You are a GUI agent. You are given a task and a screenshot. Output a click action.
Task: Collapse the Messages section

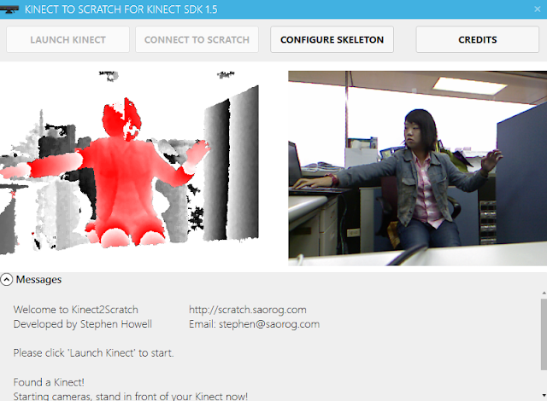coord(7,280)
